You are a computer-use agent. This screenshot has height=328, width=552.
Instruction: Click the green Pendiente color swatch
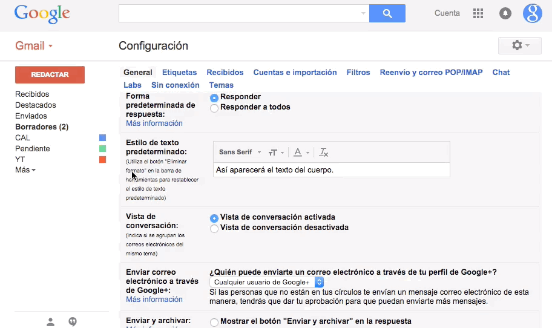(x=102, y=148)
